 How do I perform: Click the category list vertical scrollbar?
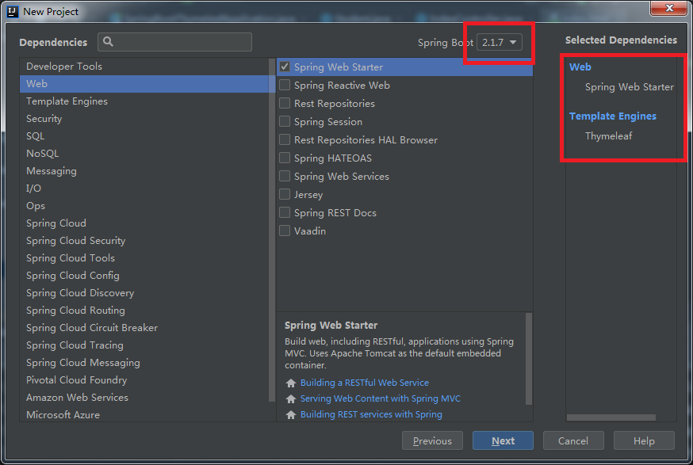(x=272, y=230)
